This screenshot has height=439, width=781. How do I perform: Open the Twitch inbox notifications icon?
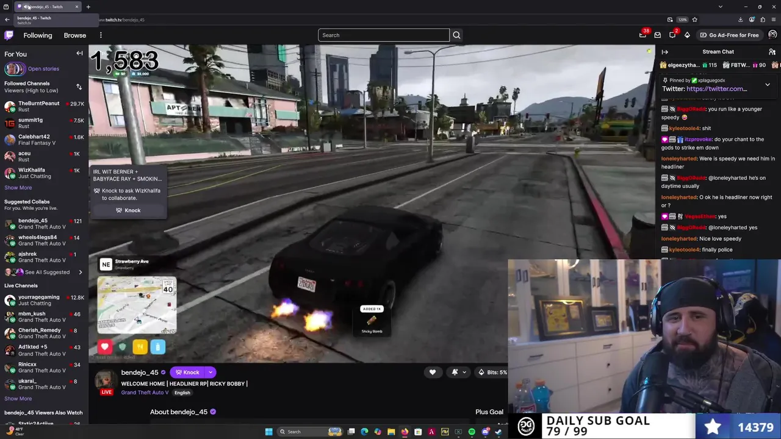click(x=658, y=35)
